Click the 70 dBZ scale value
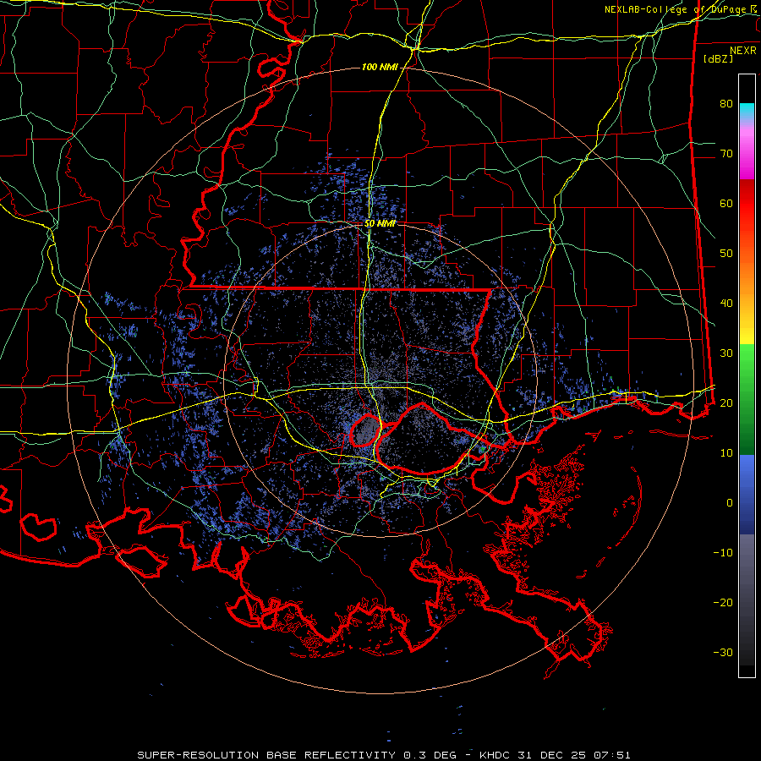This screenshot has width=761, height=761. (x=726, y=154)
